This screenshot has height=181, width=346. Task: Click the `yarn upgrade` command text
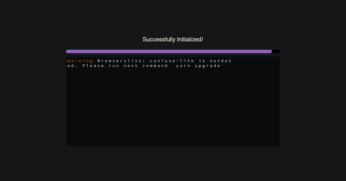click(x=198, y=66)
